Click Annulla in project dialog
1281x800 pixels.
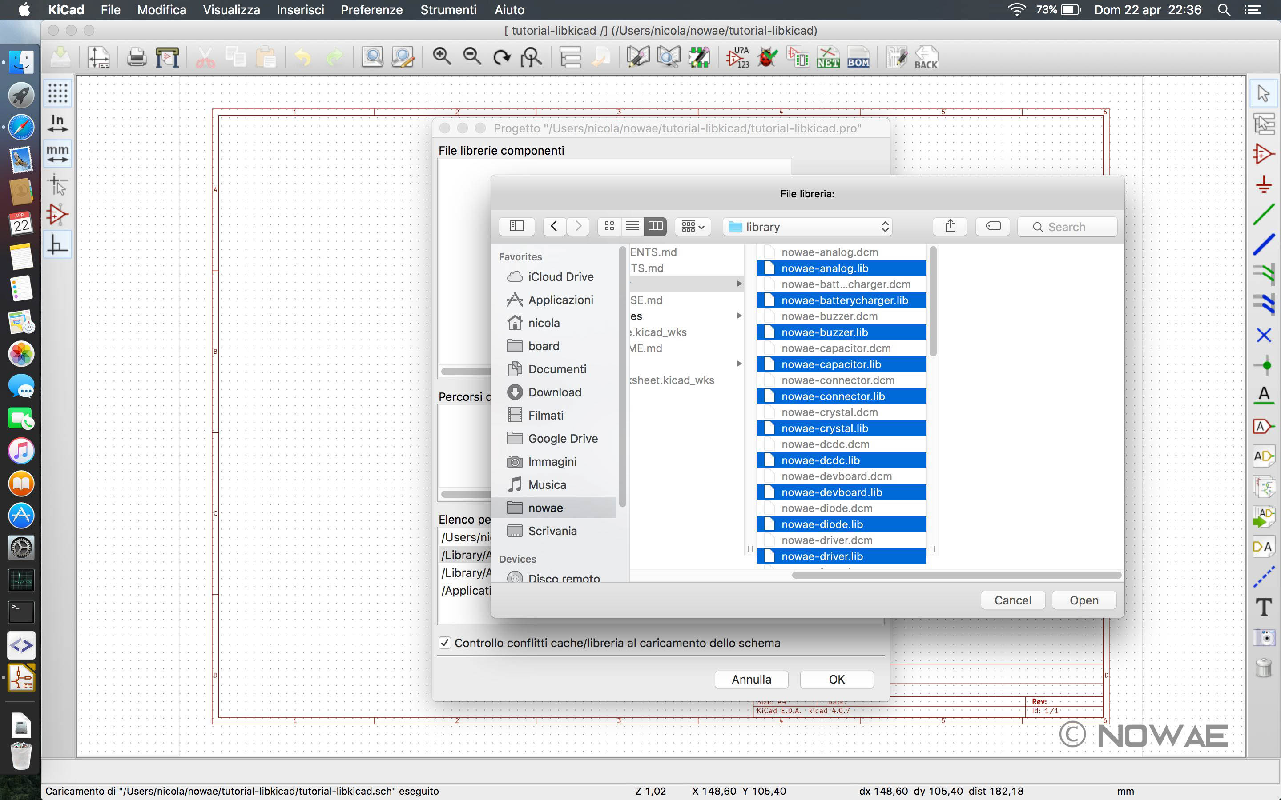(x=751, y=680)
